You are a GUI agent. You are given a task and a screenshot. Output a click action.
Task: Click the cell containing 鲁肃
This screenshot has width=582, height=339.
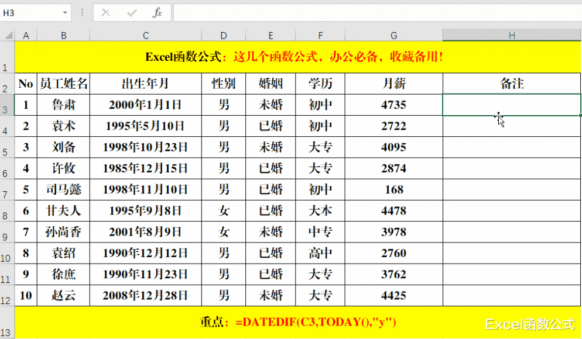63,105
